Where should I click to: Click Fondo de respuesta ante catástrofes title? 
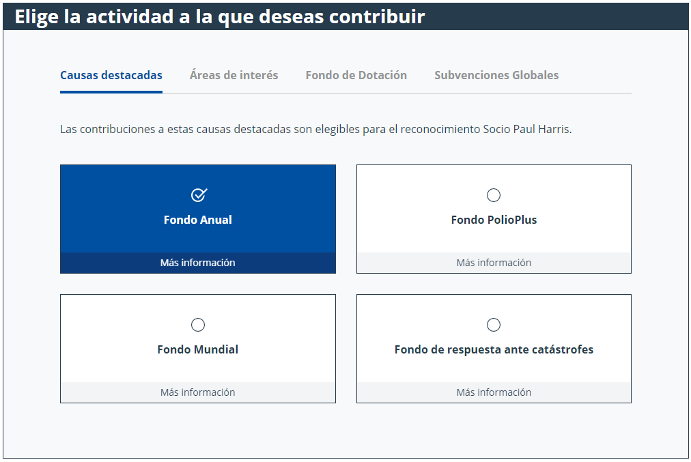click(x=494, y=349)
